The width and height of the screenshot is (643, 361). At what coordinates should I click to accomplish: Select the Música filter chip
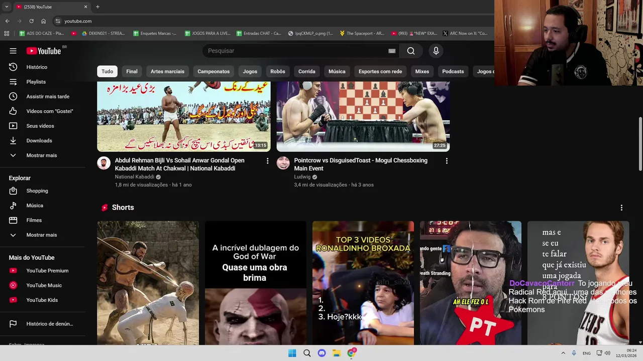tap(337, 71)
